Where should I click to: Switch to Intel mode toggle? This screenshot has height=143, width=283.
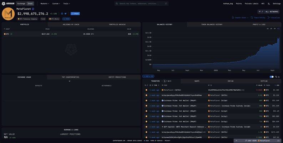click(30, 3)
